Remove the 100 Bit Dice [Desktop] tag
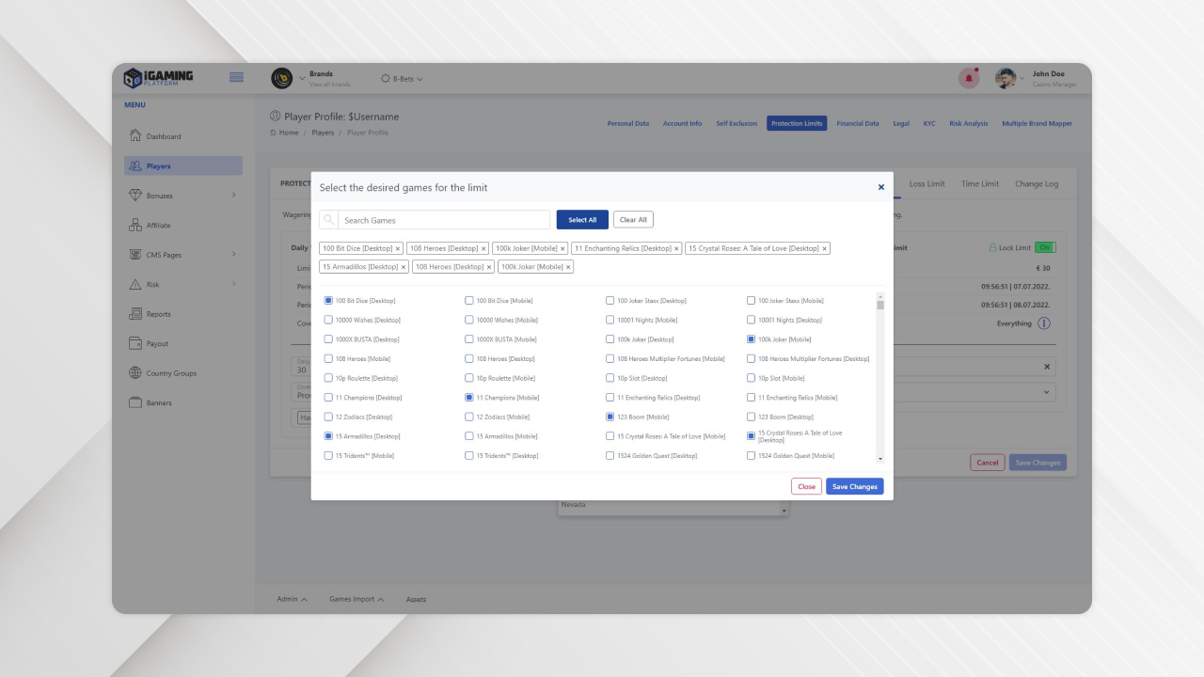 [398, 249]
